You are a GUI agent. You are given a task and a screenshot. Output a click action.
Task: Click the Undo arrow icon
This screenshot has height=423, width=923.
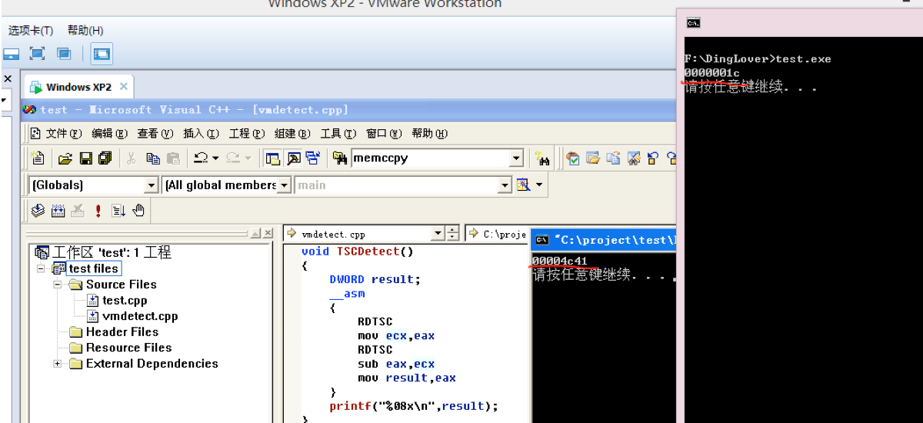point(200,158)
